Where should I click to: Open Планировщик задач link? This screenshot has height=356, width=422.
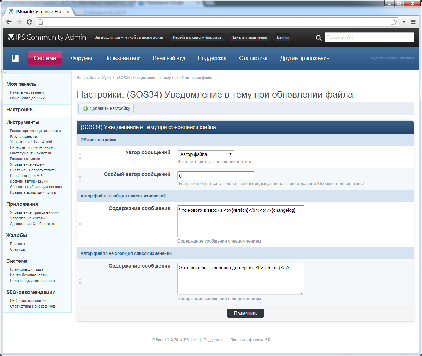(x=27, y=270)
